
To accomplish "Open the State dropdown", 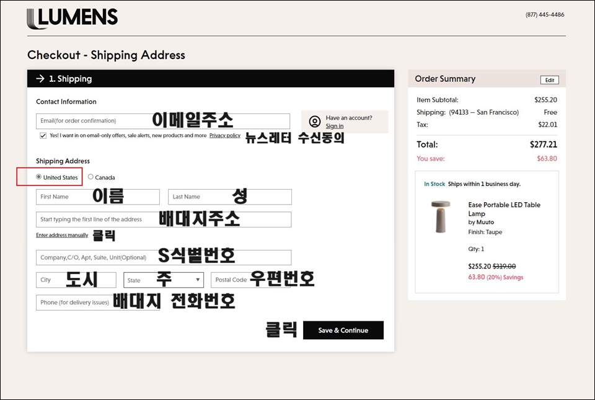I will coord(164,280).
